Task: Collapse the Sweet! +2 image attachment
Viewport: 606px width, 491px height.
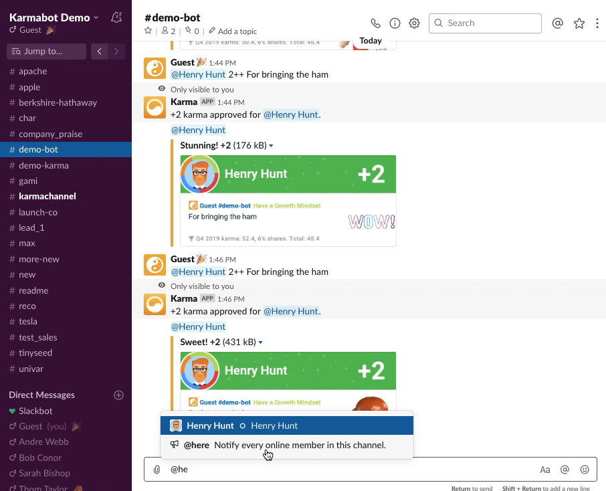Action: click(260, 342)
